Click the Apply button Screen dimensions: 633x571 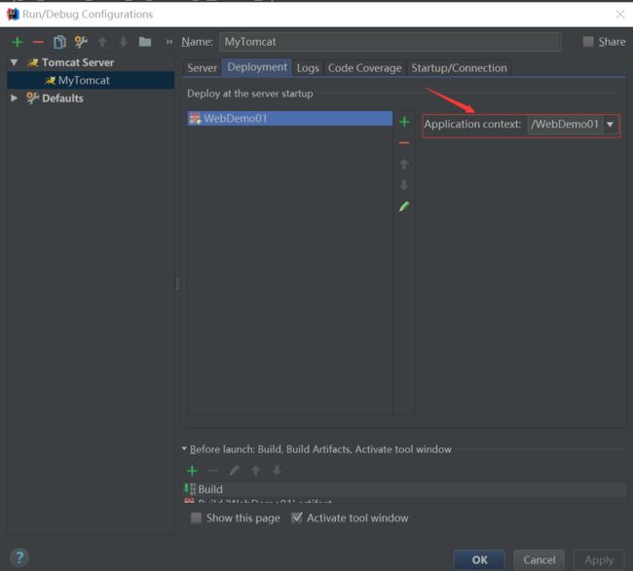[599, 559]
